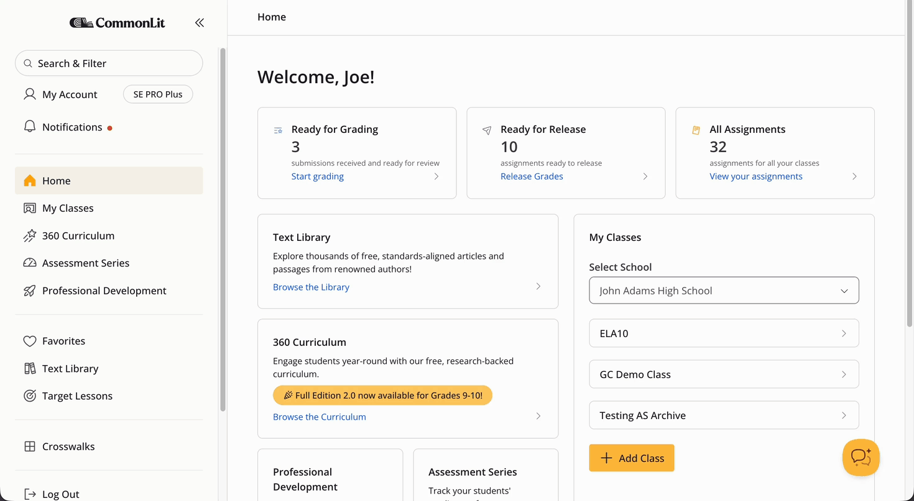Click the Crosswalks grid icon
The width and height of the screenshot is (914, 501).
click(x=30, y=446)
